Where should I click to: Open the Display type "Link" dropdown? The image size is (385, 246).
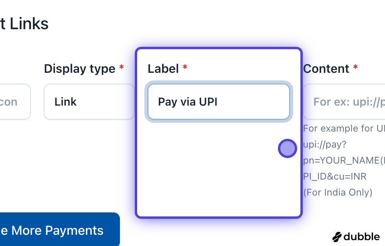click(x=89, y=102)
